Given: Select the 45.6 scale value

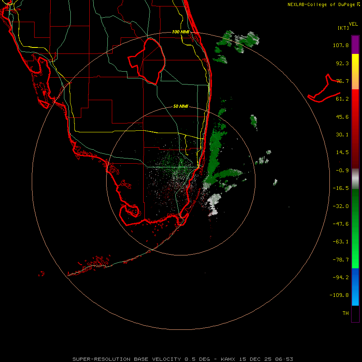Looking at the screenshot, I should pyautogui.click(x=342, y=117).
